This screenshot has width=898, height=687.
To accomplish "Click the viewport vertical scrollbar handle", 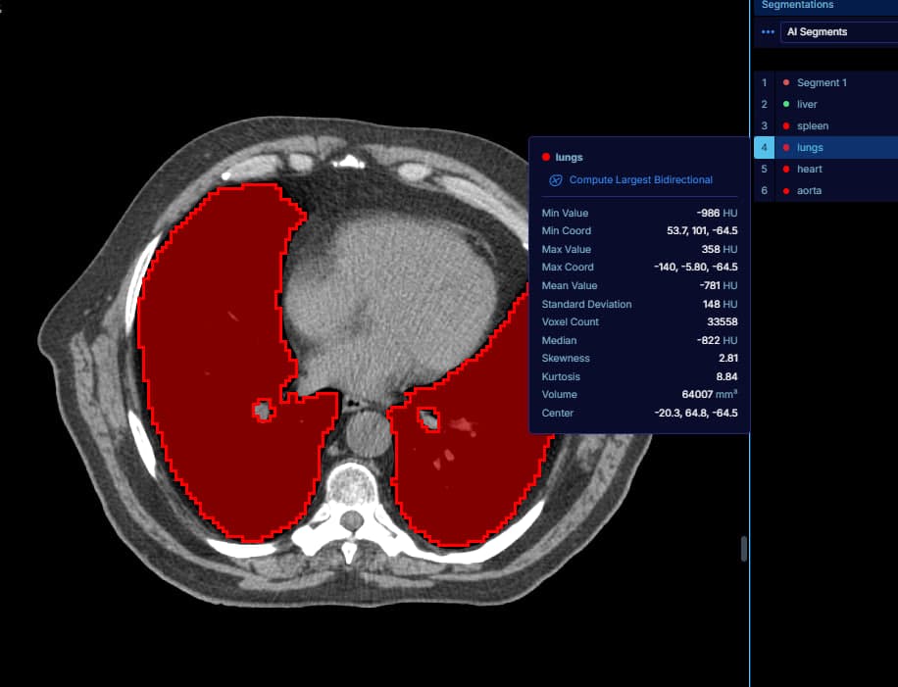I will coord(744,549).
